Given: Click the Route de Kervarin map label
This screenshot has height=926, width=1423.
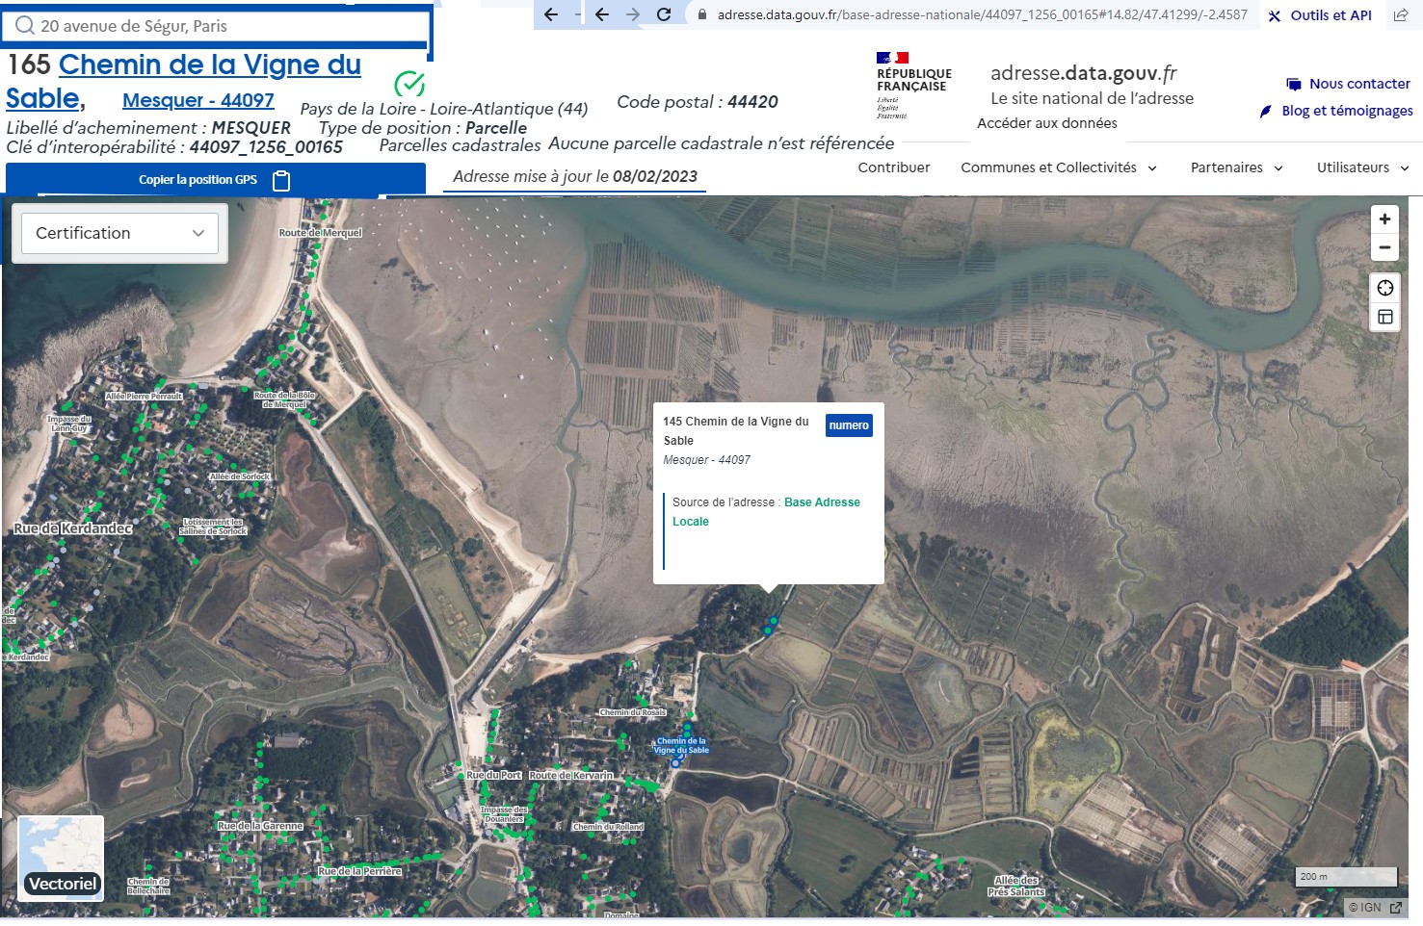Looking at the screenshot, I should click(x=570, y=775).
